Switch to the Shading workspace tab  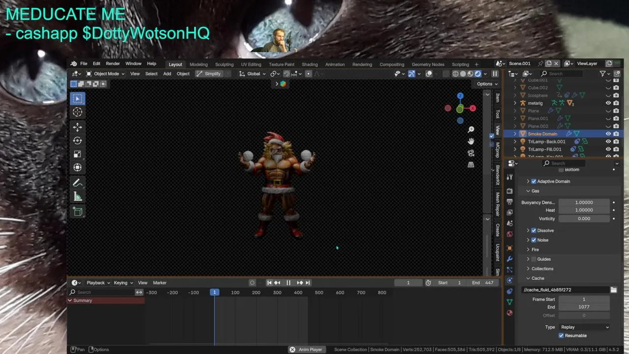coord(310,64)
